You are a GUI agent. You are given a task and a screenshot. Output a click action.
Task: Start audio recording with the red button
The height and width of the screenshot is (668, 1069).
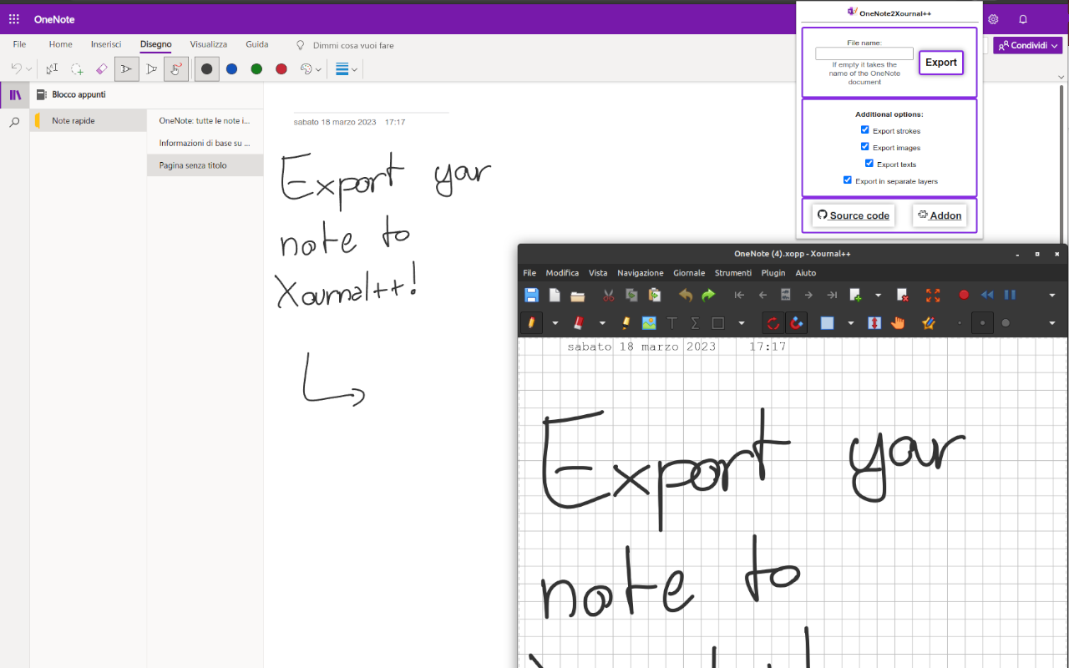pyautogui.click(x=964, y=295)
